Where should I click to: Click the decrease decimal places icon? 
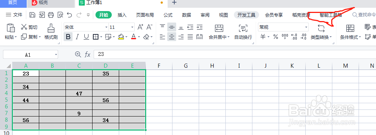[303, 37]
